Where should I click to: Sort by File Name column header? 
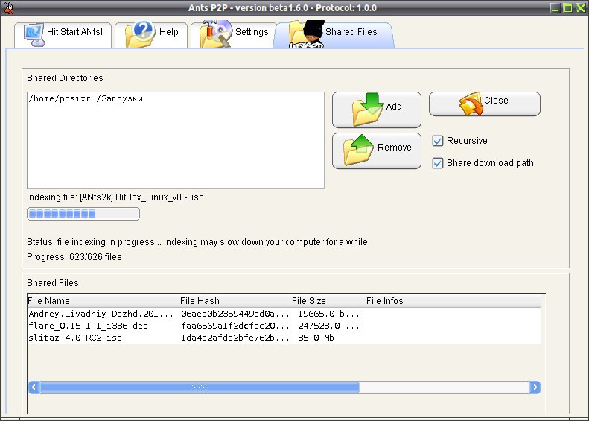[x=104, y=301]
